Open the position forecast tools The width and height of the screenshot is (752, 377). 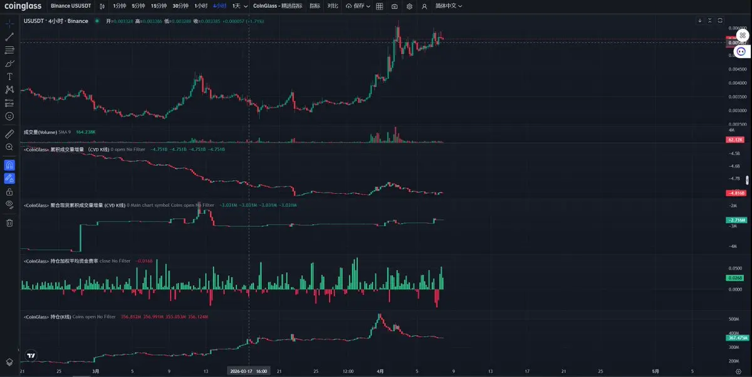9,103
